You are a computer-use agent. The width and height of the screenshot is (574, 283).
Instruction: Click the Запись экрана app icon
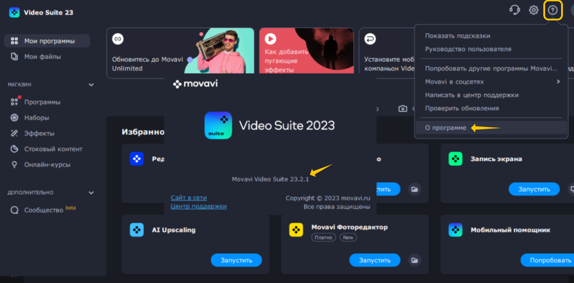(x=456, y=159)
